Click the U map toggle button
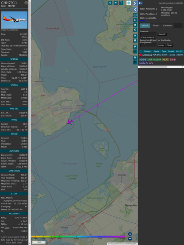Image resolution: width=184 pixels, height=245 pixels. tap(111, 3)
